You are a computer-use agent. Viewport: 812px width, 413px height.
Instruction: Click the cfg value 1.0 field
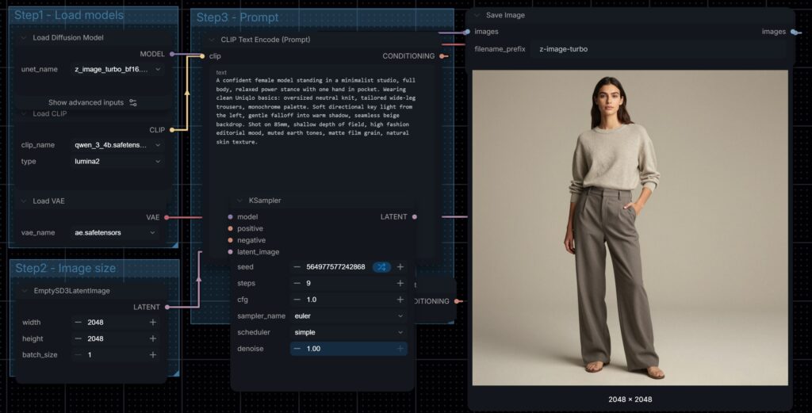coord(349,300)
